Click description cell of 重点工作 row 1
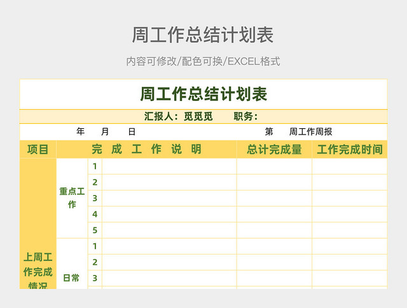This screenshot has width=407, height=308. click(170, 166)
